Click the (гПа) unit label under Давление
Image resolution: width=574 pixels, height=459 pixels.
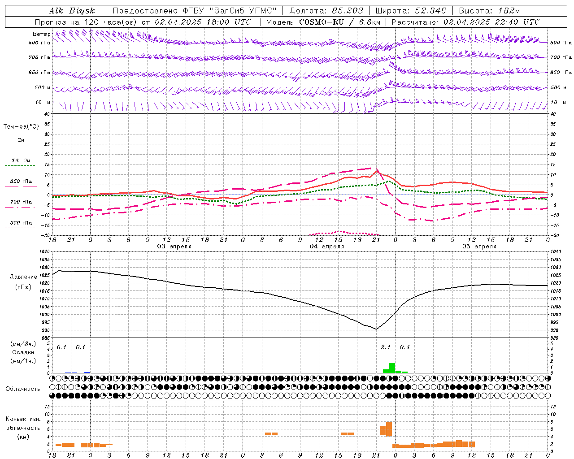point(23,287)
